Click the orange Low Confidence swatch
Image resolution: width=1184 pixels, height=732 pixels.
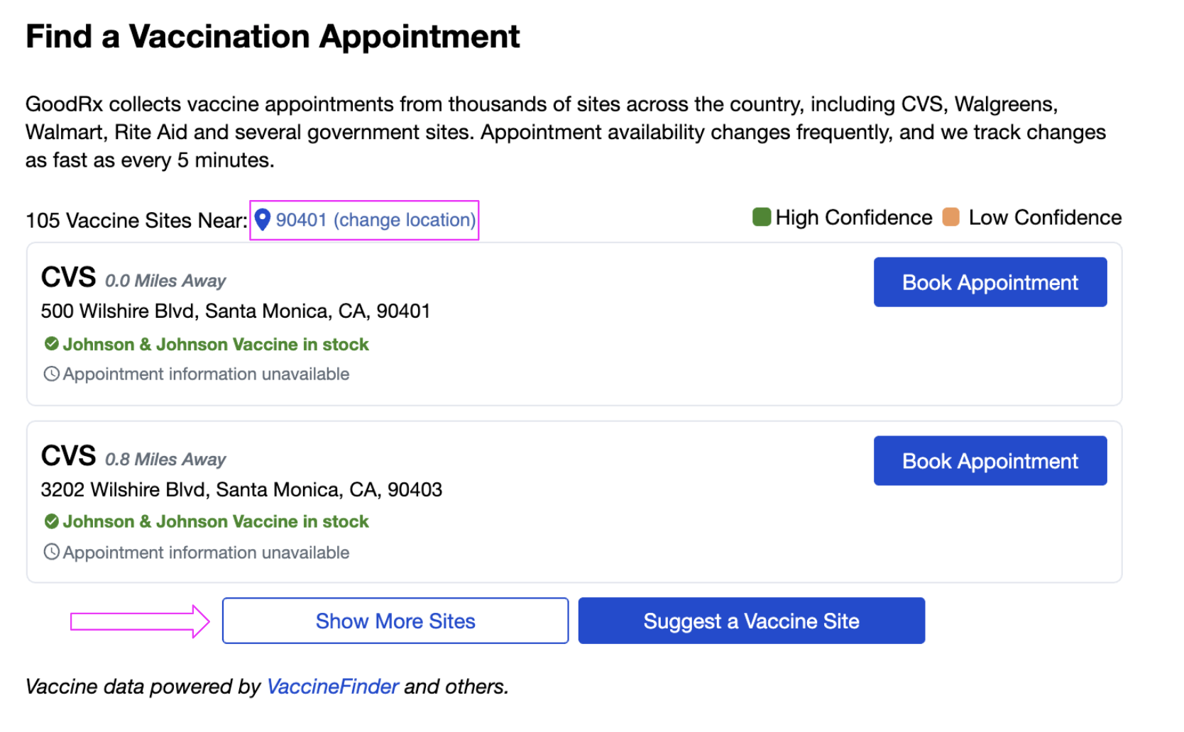(x=950, y=217)
